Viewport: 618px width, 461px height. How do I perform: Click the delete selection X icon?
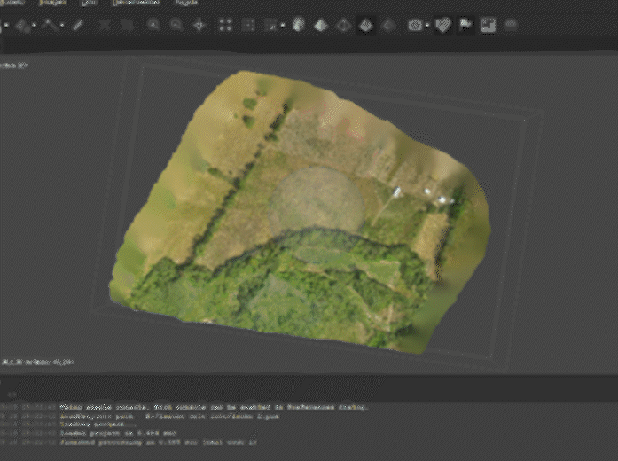coord(105,25)
